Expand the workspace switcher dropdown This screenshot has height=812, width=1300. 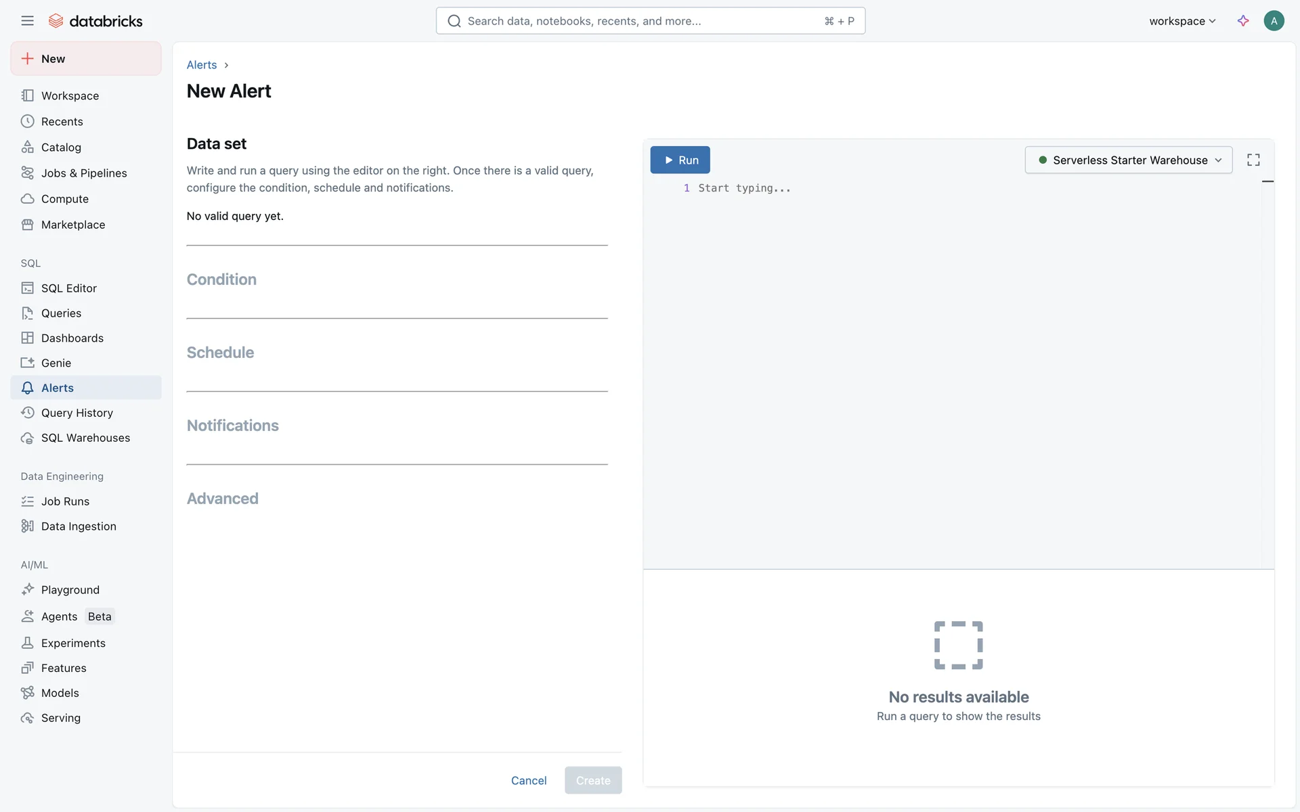click(1182, 21)
